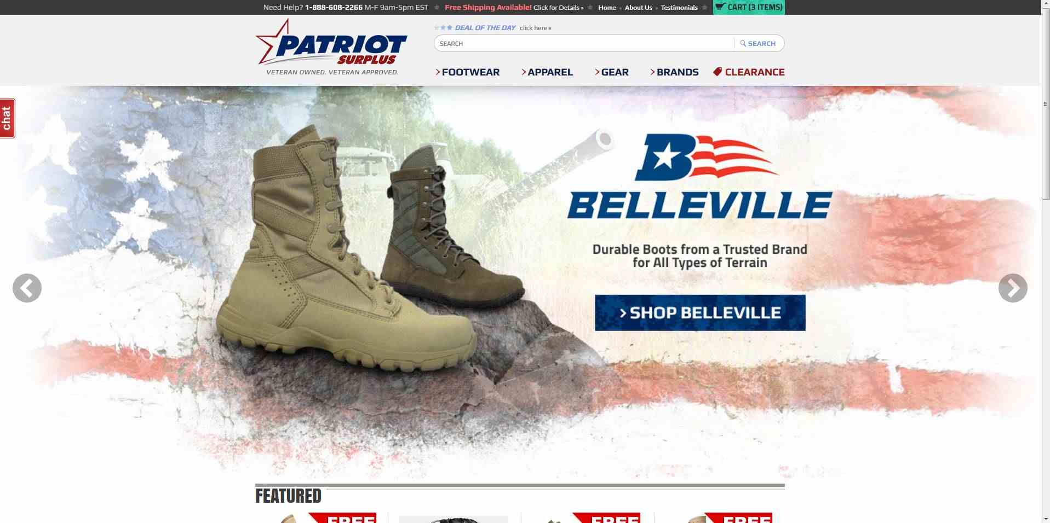Click the page vertical scrollbar
The image size is (1050, 523).
1045,261
